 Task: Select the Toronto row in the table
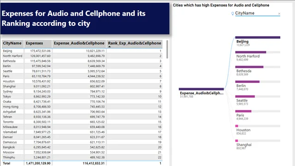click(x=82, y=122)
